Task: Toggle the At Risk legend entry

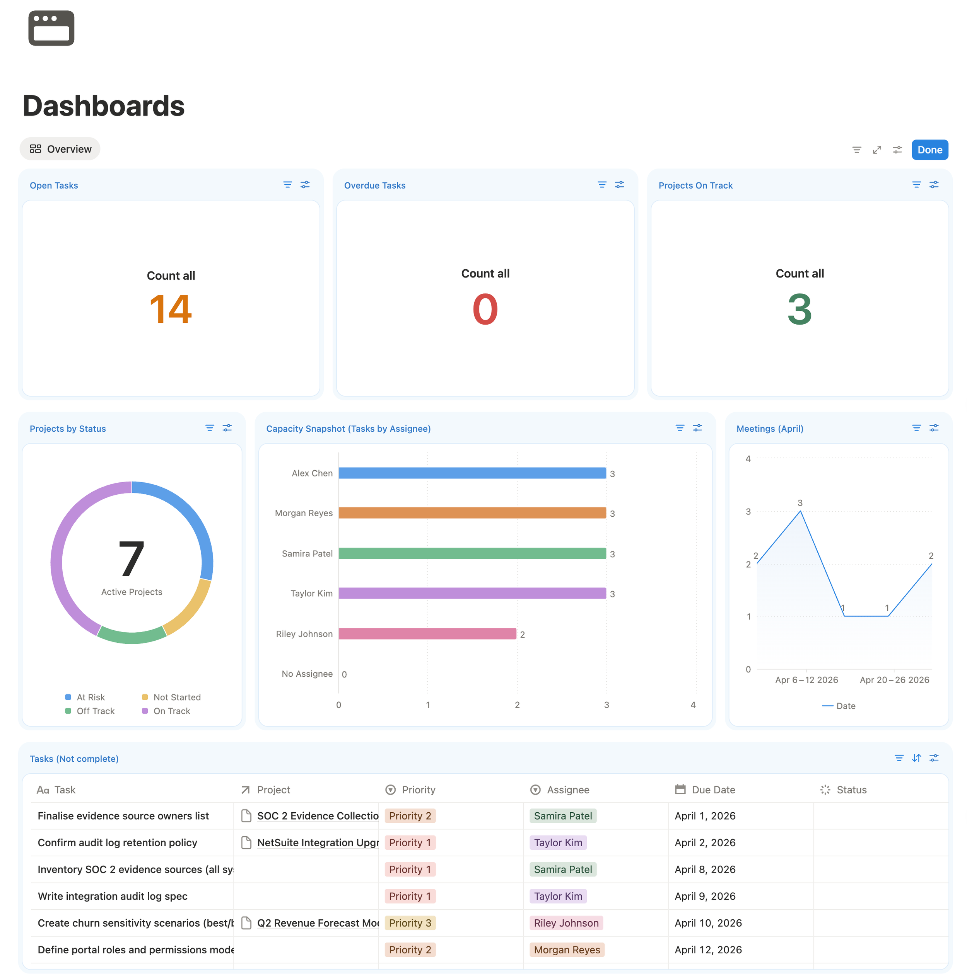Action: 90,697
